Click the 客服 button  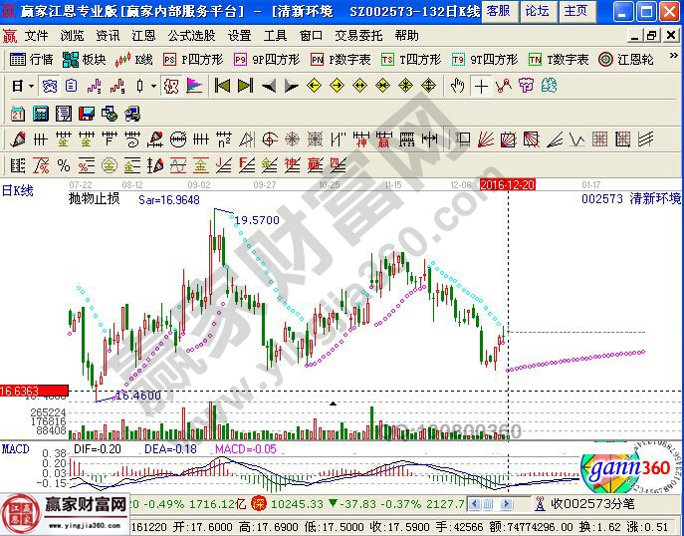coord(498,11)
